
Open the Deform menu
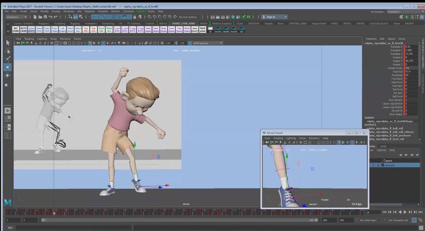[115, 11]
